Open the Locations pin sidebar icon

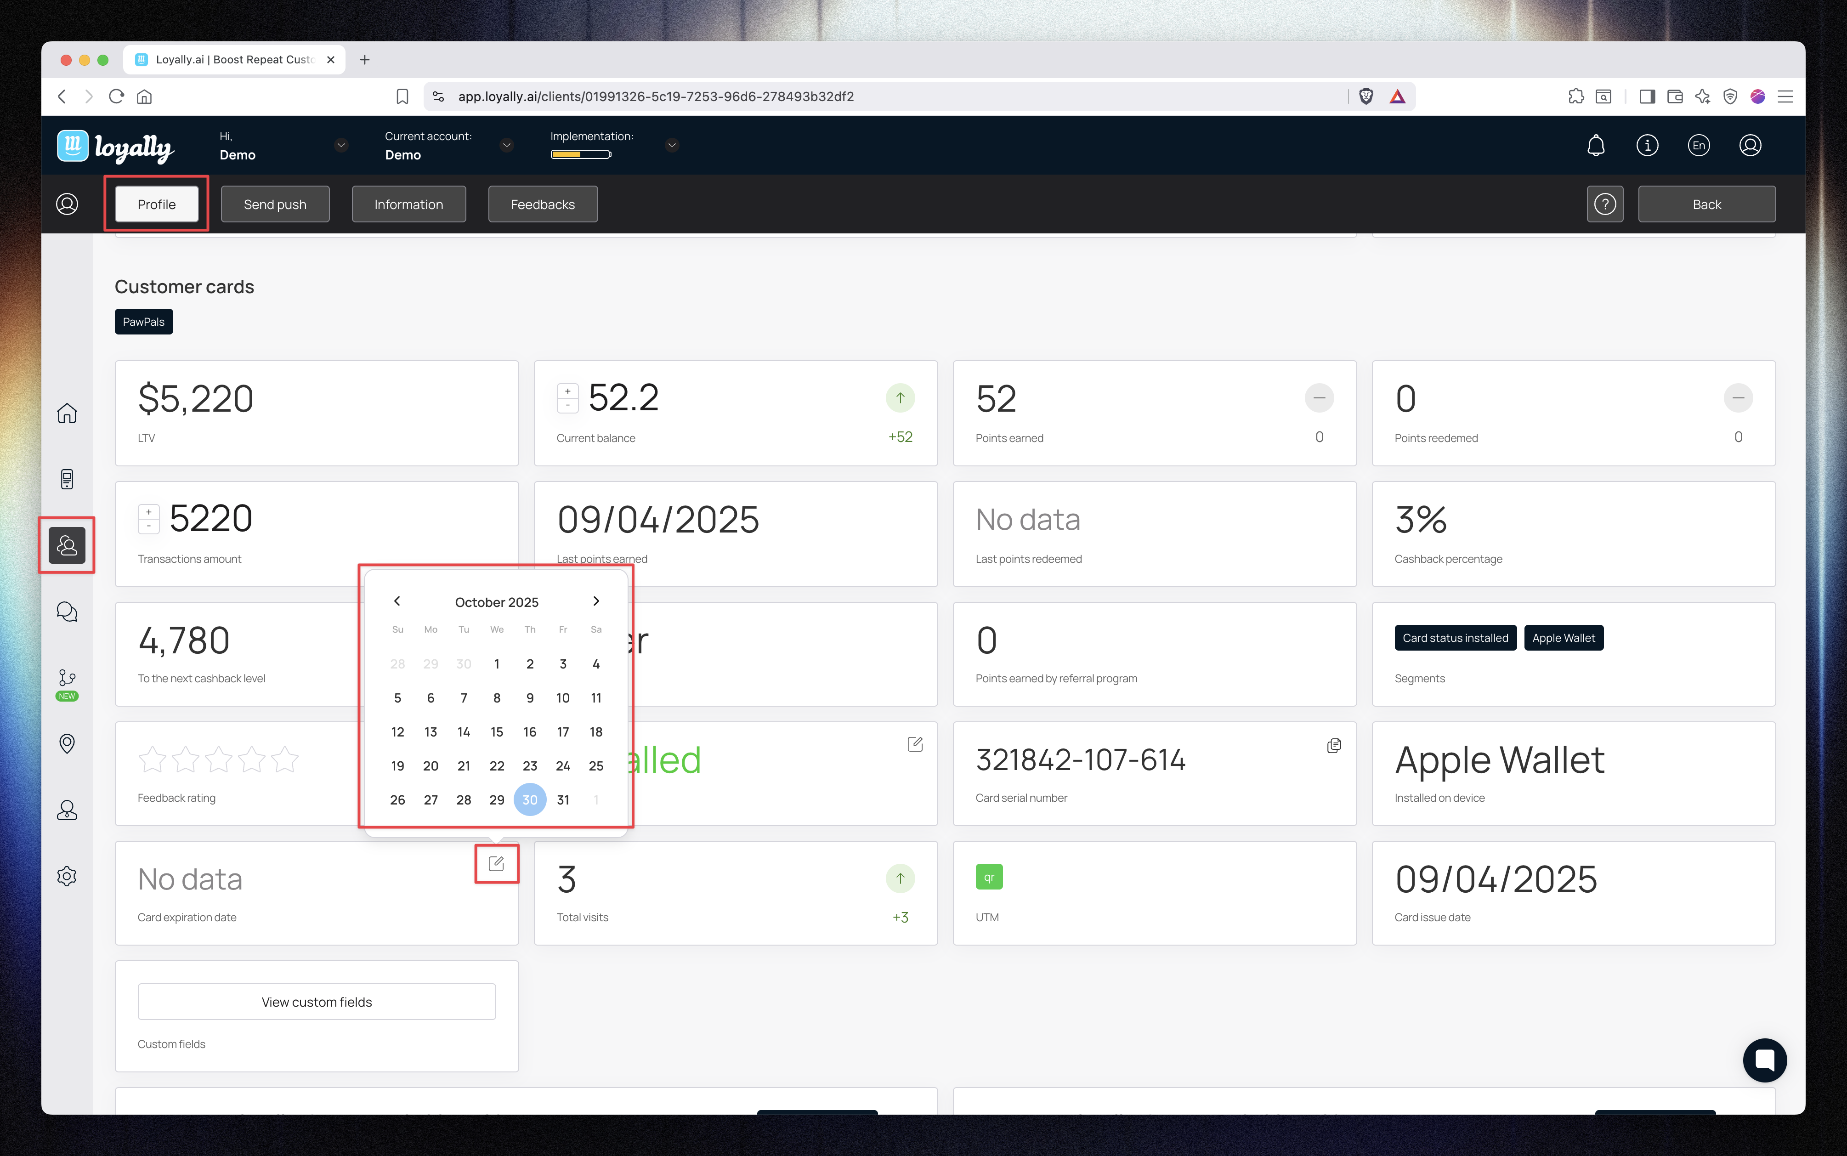67,743
